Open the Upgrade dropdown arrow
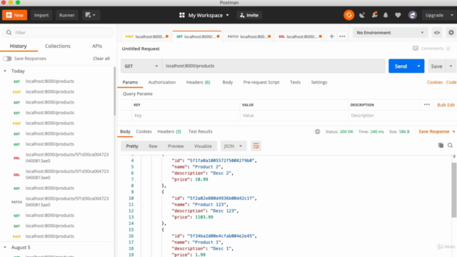Viewport: 457px width, 257px height. click(x=452, y=15)
